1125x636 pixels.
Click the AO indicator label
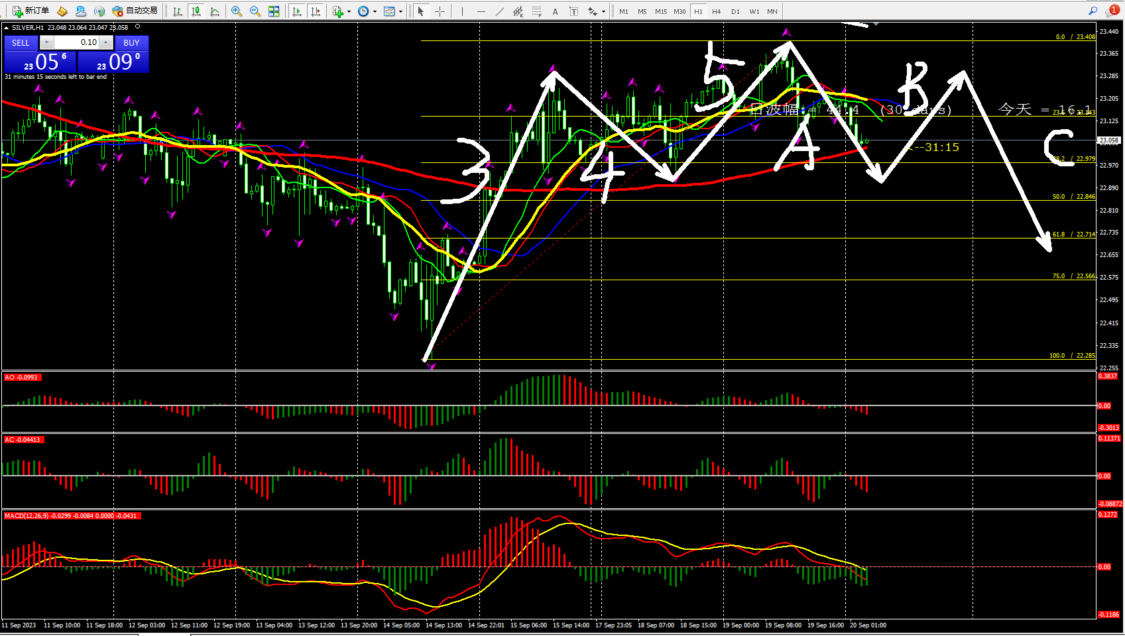pos(21,378)
